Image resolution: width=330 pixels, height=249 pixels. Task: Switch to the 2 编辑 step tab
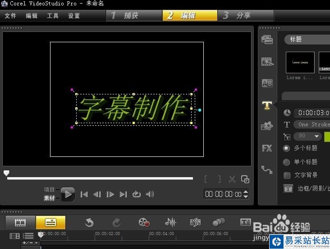pos(190,16)
